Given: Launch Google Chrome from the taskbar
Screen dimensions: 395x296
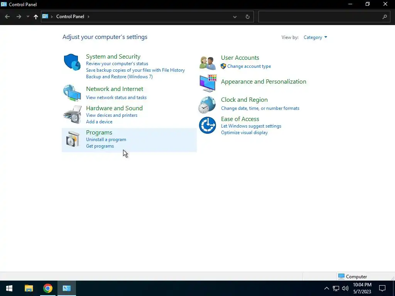Looking at the screenshot, I should 47,288.
